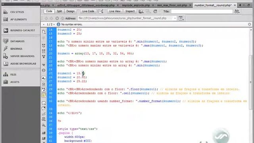Image resolution: width=254 pixels, height=143 pixels.
Task: Close min_max_floor_ceil.php tab
Action: pyautogui.click(x=190, y=5)
